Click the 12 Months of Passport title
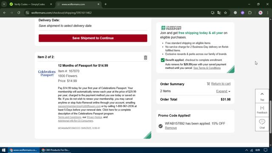The width and height of the screenshot is (272, 153). coord(83,65)
